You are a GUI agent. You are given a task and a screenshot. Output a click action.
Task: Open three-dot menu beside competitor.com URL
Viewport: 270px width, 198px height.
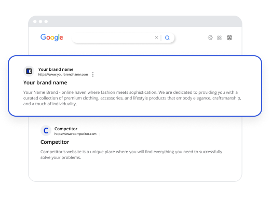click(x=100, y=134)
